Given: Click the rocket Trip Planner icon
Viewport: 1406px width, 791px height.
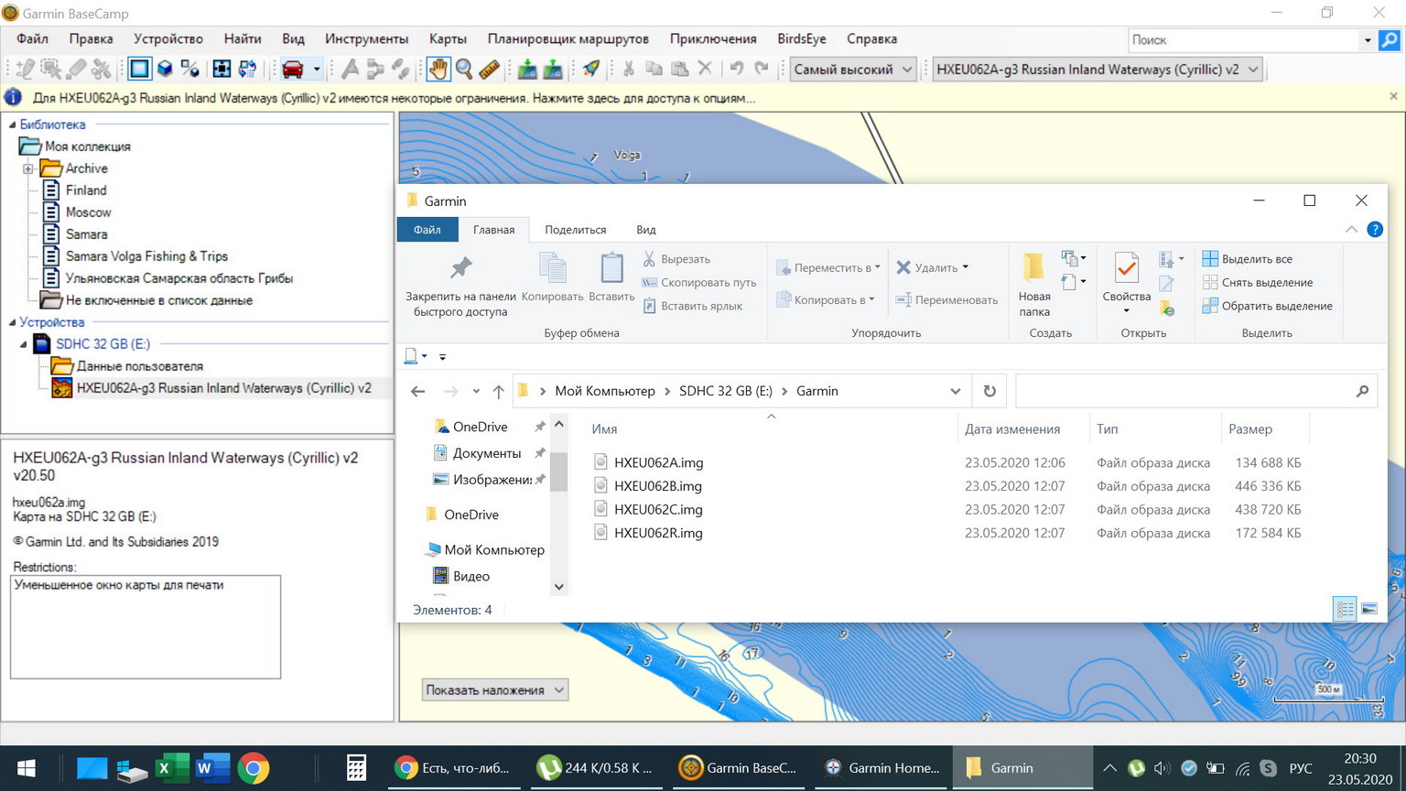Looking at the screenshot, I should [590, 69].
